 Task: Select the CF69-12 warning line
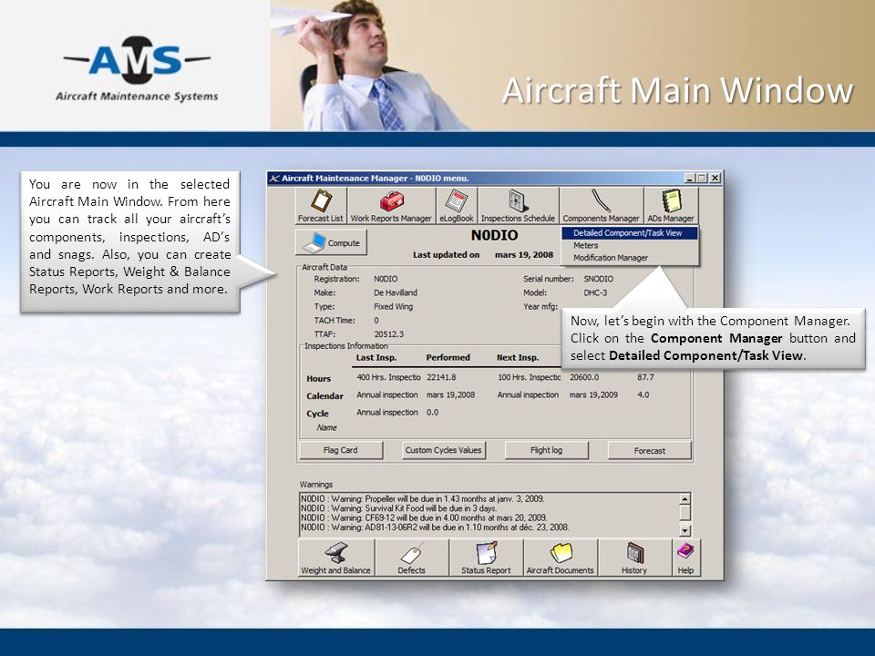pyautogui.click(x=424, y=518)
